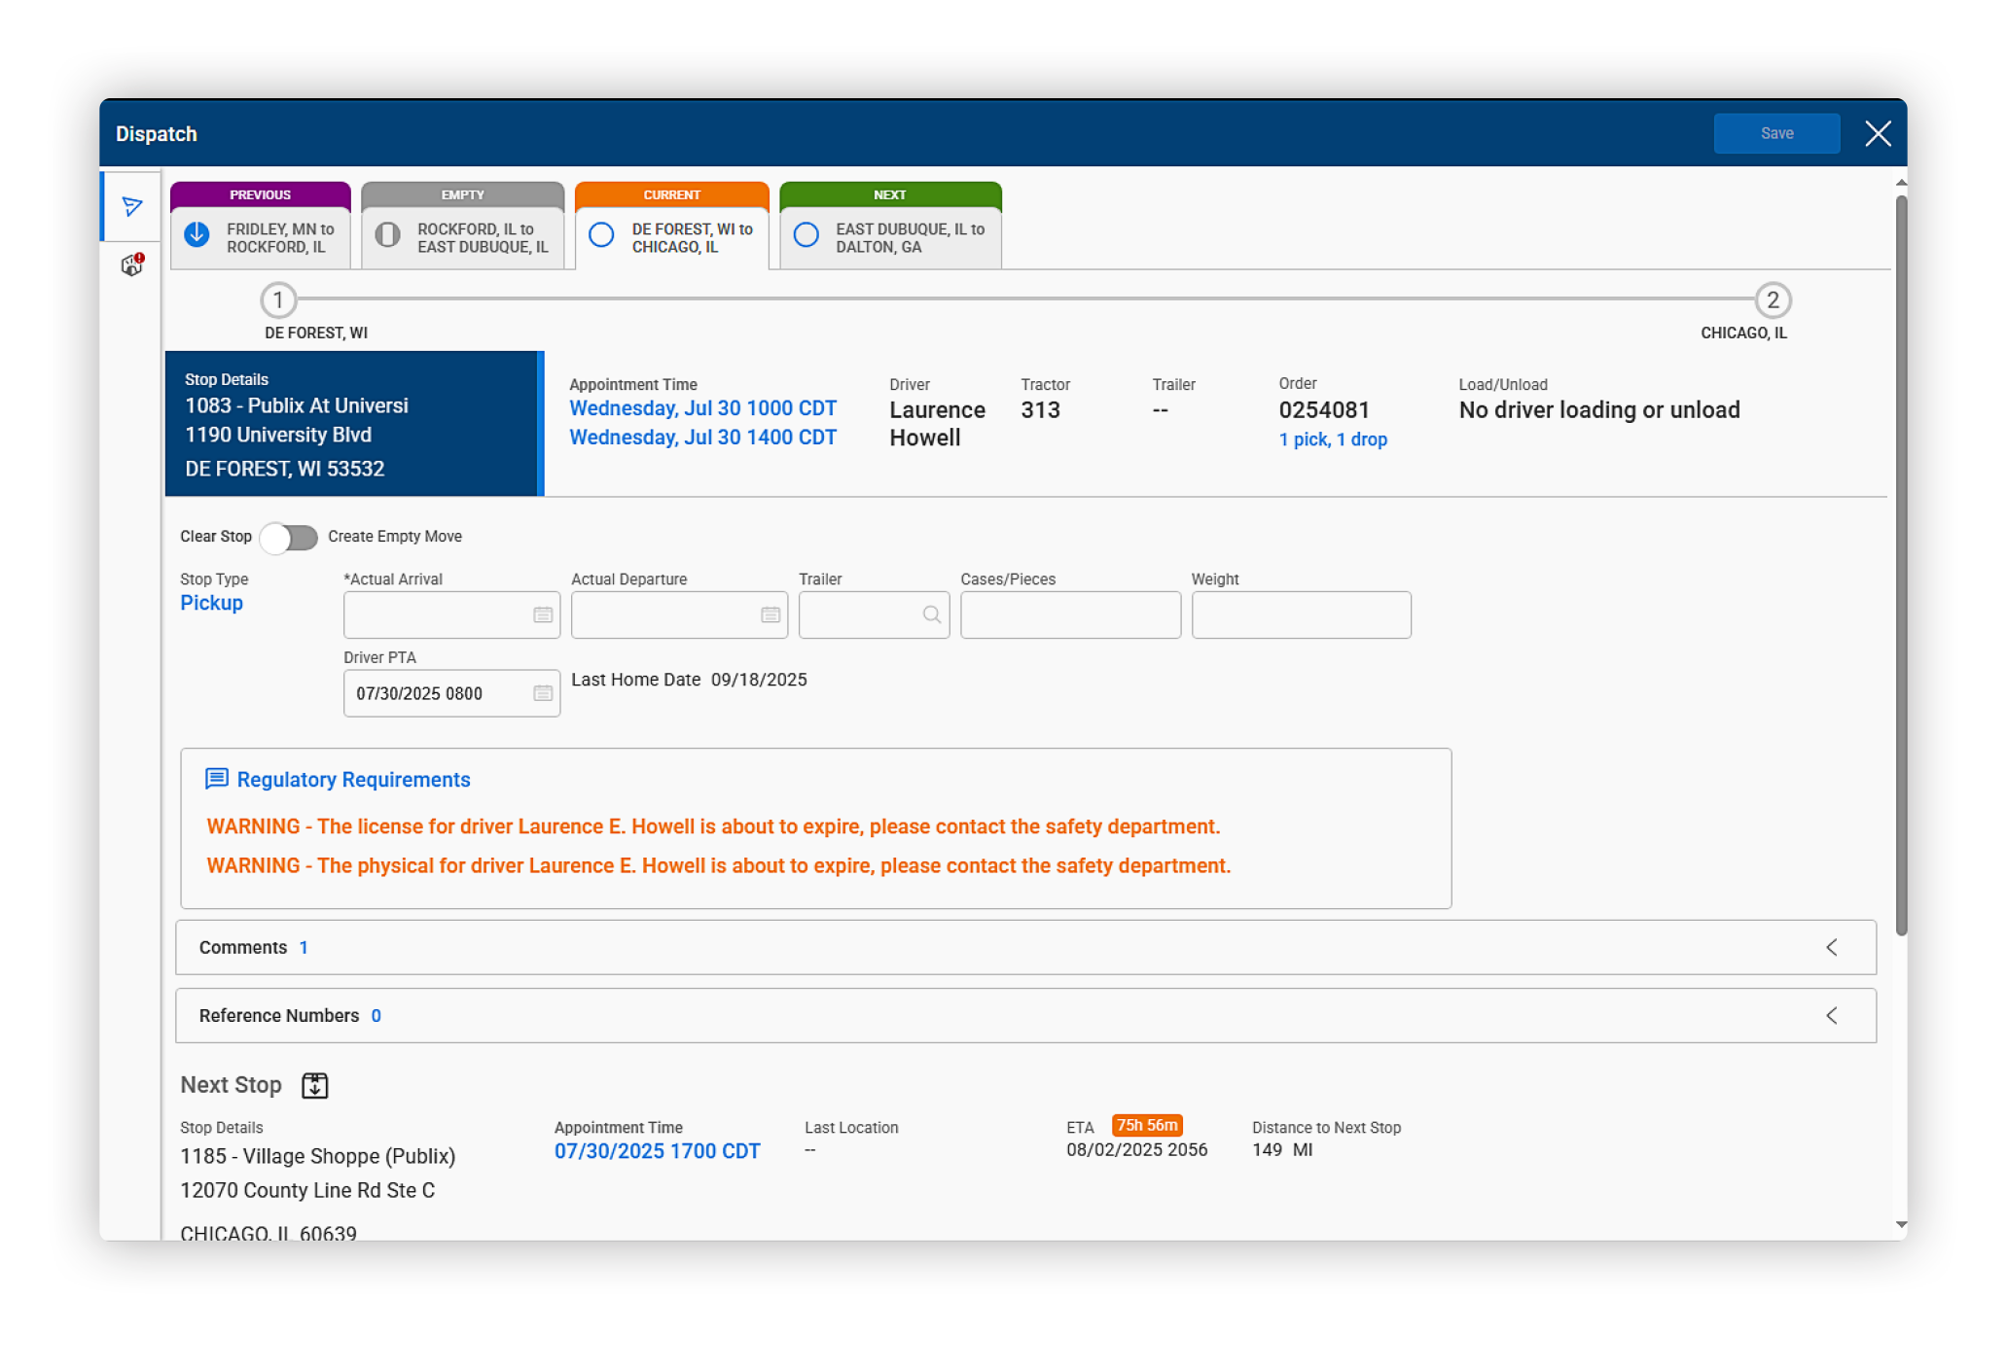Open the sidebar alerts icon with red badge
The height and width of the screenshot is (1369, 2007).
[x=132, y=264]
